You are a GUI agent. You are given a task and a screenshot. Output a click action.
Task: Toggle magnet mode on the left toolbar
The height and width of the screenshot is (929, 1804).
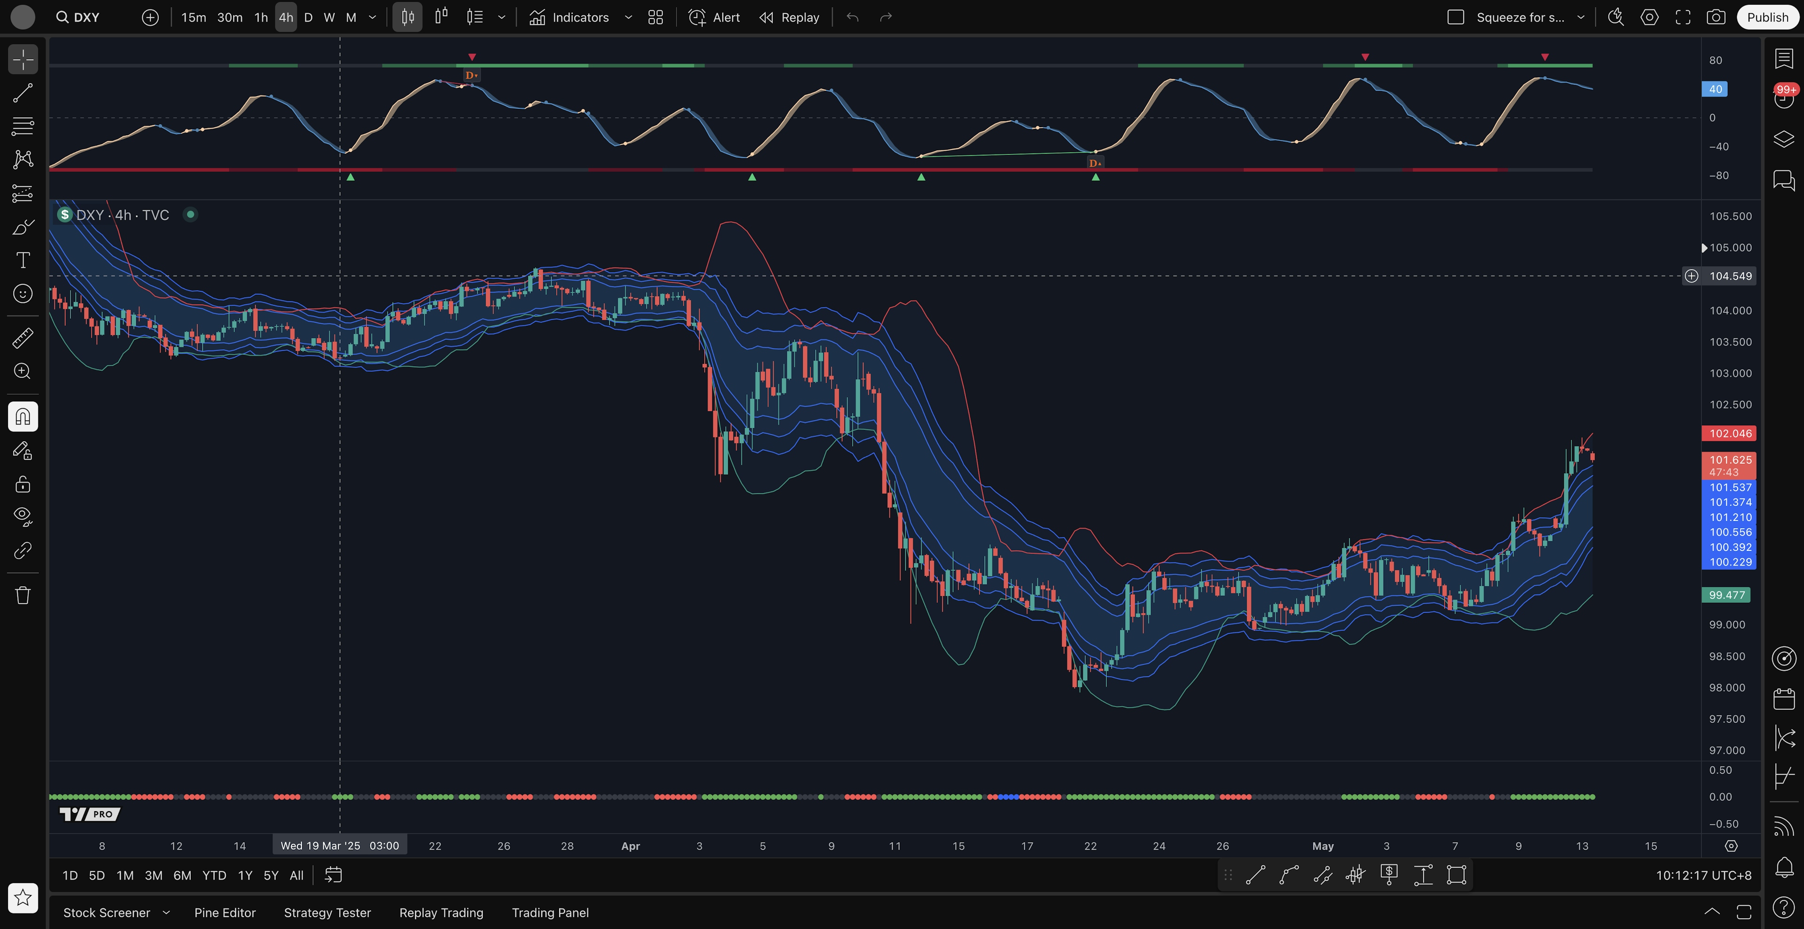coord(23,417)
